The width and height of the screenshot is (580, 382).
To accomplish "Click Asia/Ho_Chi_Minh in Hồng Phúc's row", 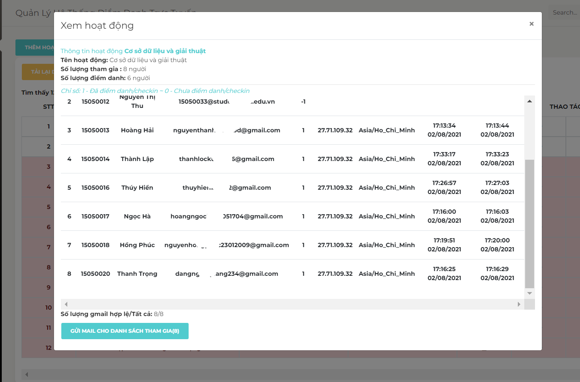I will (387, 245).
